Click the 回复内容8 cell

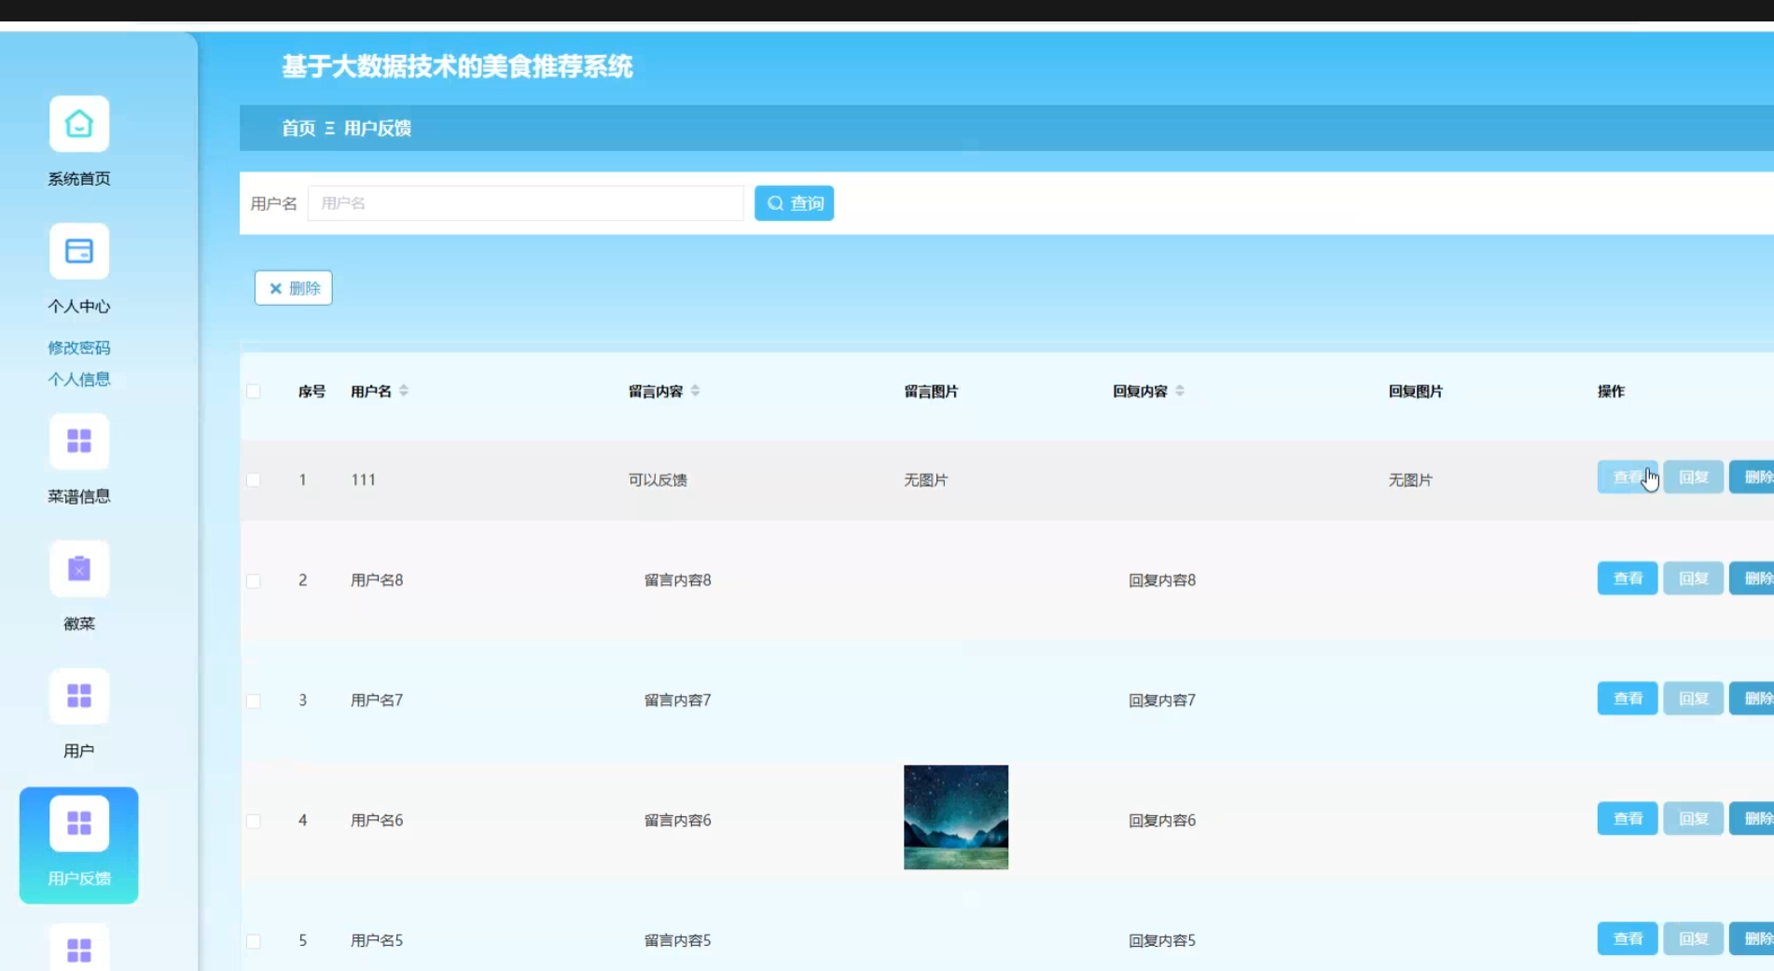click(x=1162, y=580)
